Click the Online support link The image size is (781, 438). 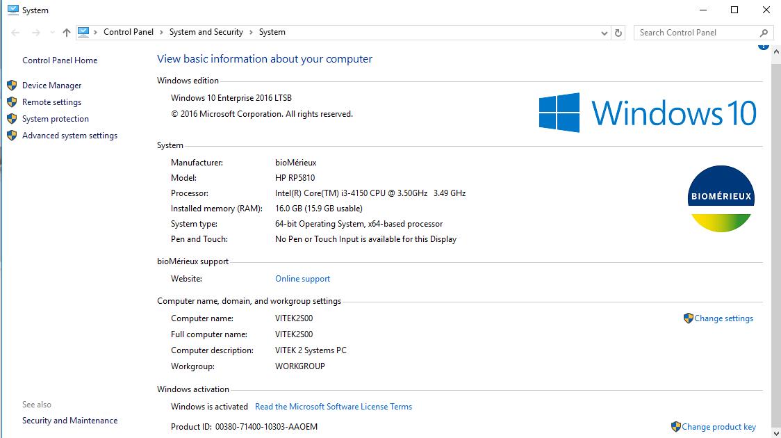[x=302, y=279]
